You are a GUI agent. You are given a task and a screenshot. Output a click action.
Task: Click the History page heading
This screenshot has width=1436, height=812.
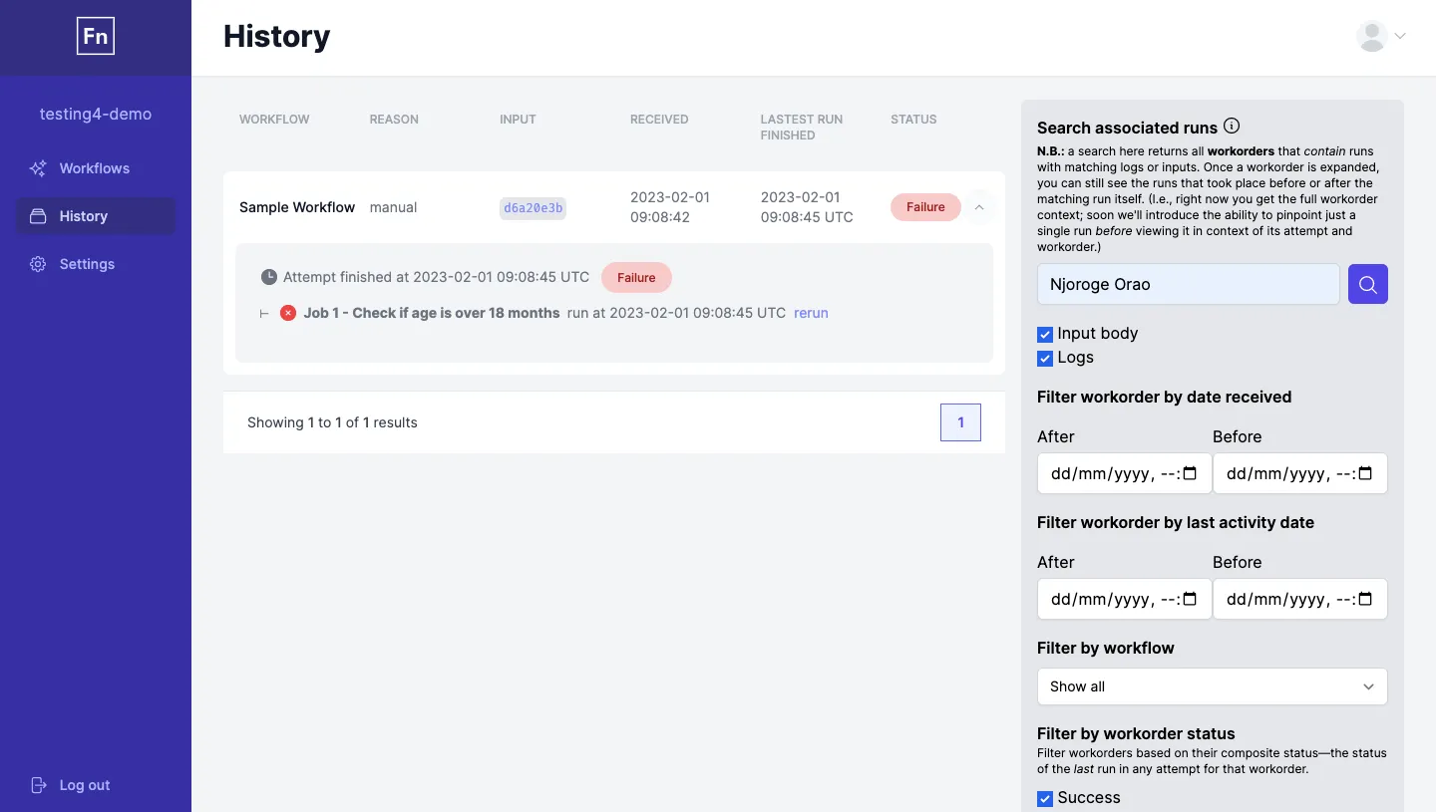click(277, 36)
